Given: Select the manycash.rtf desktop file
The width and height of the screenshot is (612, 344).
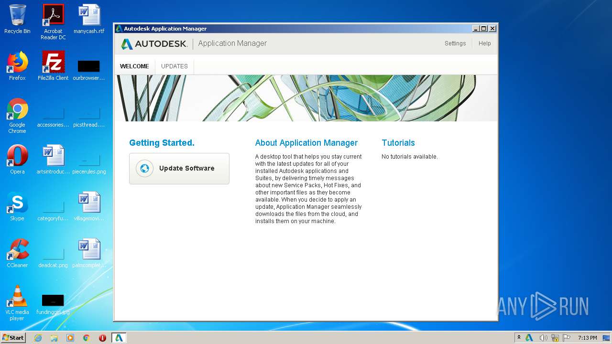Looking at the screenshot, I should pos(89,20).
